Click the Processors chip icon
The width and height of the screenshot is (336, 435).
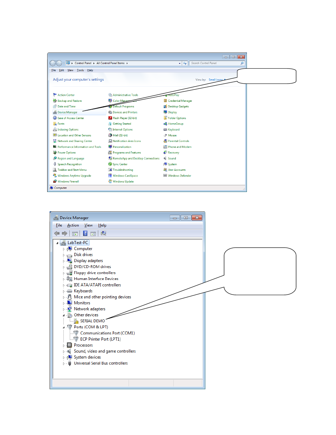(69, 345)
